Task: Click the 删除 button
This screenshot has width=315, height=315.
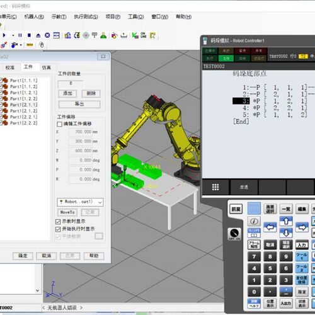Action: [91, 93]
